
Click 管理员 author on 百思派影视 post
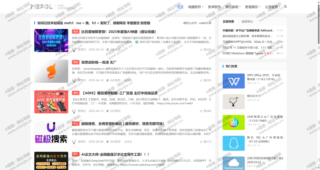pyautogui.click(x=82, y=80)
